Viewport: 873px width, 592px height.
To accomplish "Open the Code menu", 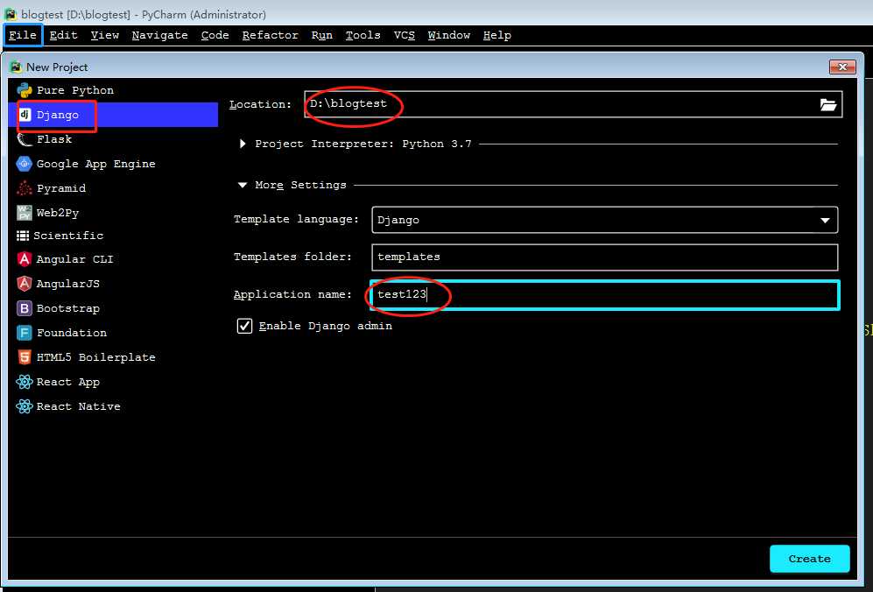I will click(x=215, y=35).
